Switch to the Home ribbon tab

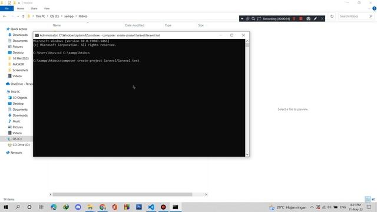coord(21,8)
